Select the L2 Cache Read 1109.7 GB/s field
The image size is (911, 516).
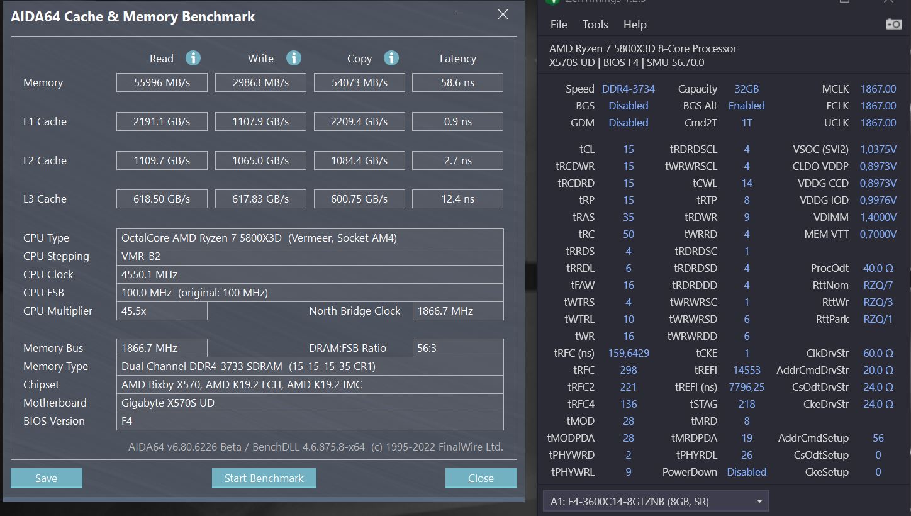point(162,160)
